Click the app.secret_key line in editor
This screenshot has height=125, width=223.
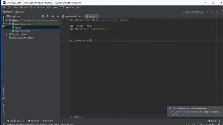89,29
